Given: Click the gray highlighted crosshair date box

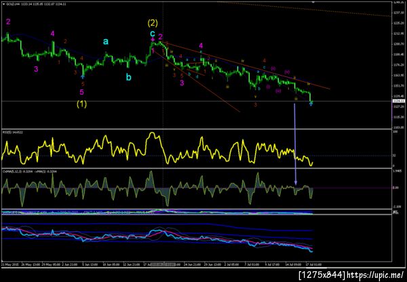Looking at the screenshot, I should 163,264.
